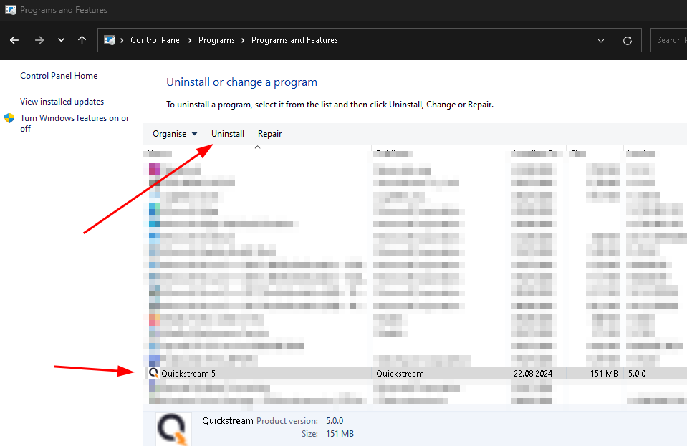Expand the chevron after Control Panel breadcrumb
This screenshot has width=687, height=446.
tap(190, 40)
